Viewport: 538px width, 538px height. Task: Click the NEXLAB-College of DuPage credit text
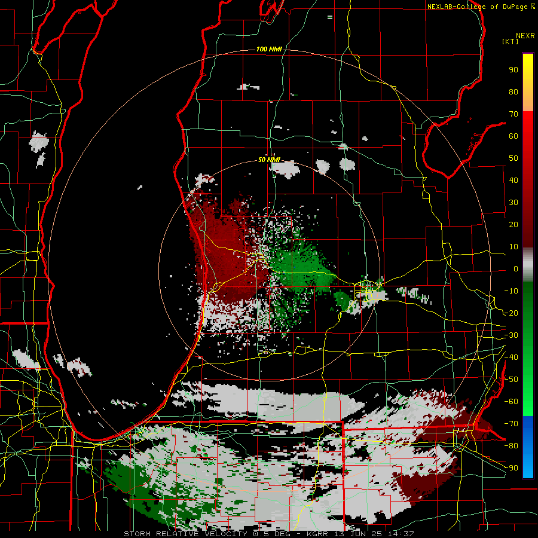pyautogui.click(x=481, y=7)
